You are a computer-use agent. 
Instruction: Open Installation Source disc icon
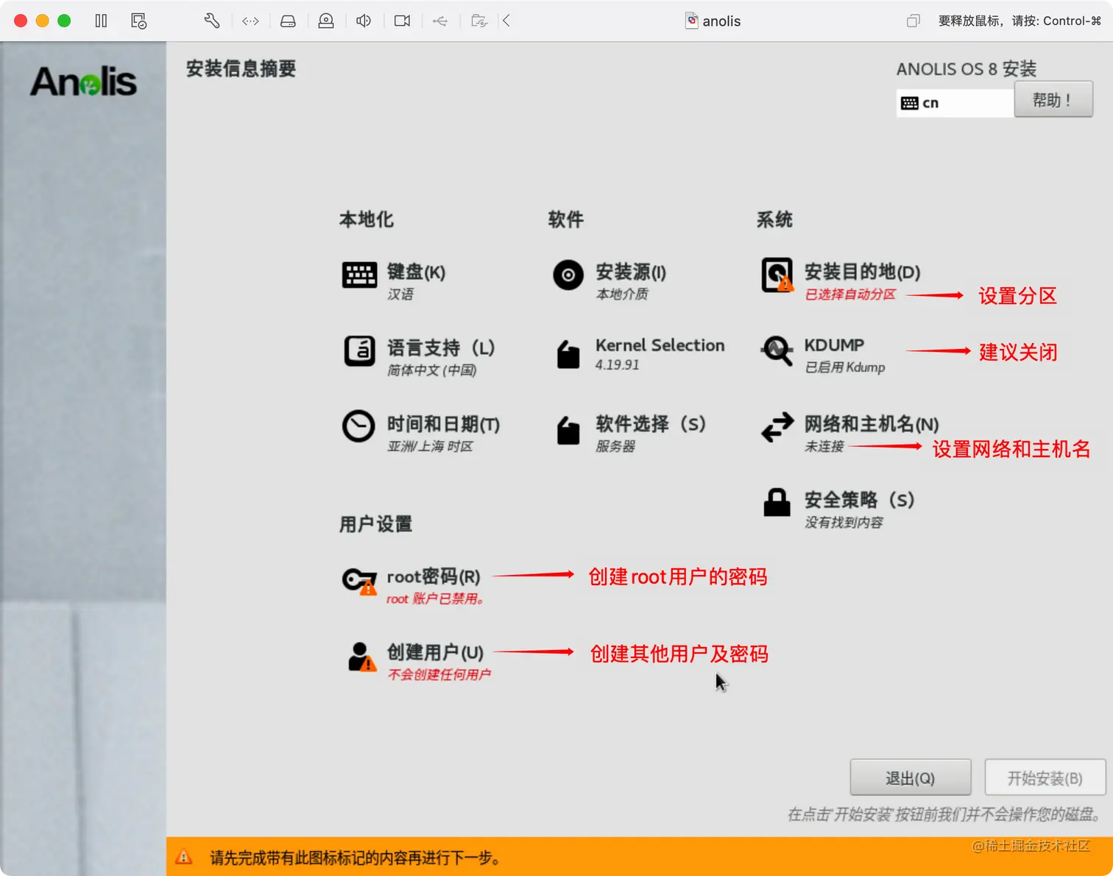tap(568, 275)
